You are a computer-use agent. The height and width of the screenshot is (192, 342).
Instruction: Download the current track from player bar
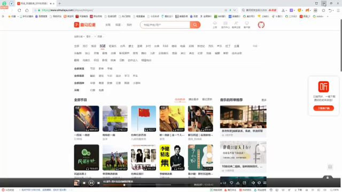click(x=238, y=183)
